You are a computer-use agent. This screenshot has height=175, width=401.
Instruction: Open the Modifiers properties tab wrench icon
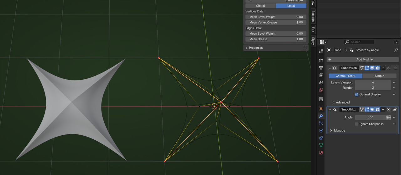click(321, 116)
